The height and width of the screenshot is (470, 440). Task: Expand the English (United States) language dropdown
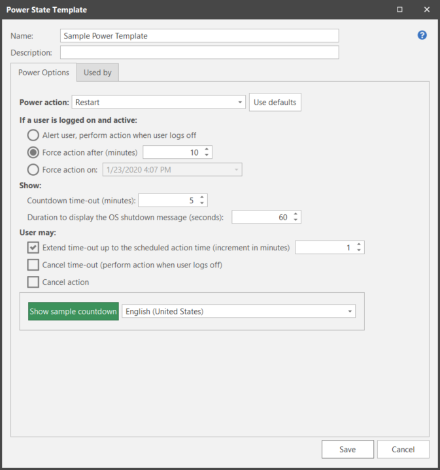coord(350,312)
